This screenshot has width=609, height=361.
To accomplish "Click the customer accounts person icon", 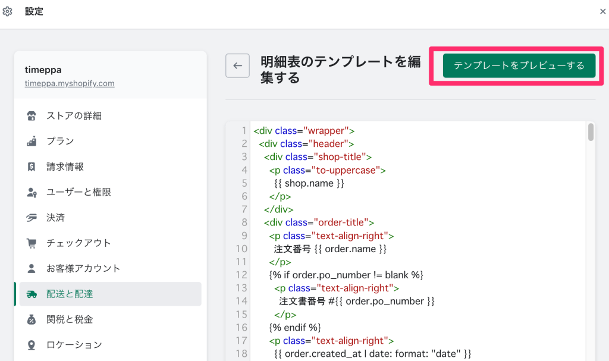I will point(32,269).
